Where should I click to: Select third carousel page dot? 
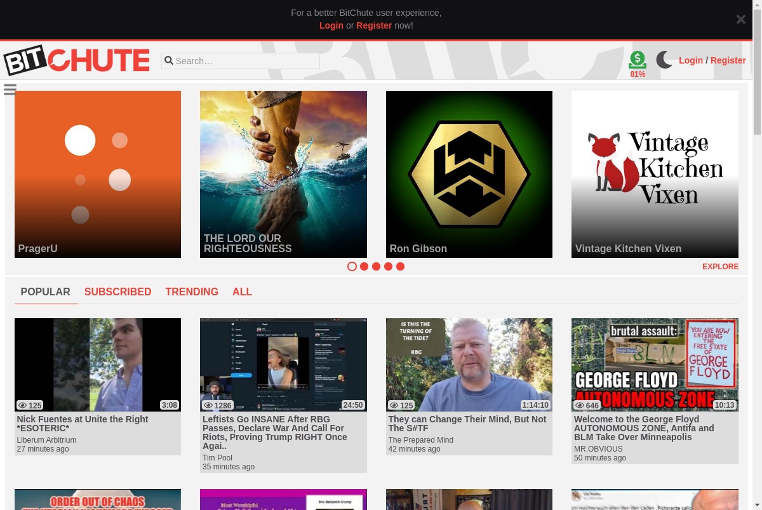(376, 266)
